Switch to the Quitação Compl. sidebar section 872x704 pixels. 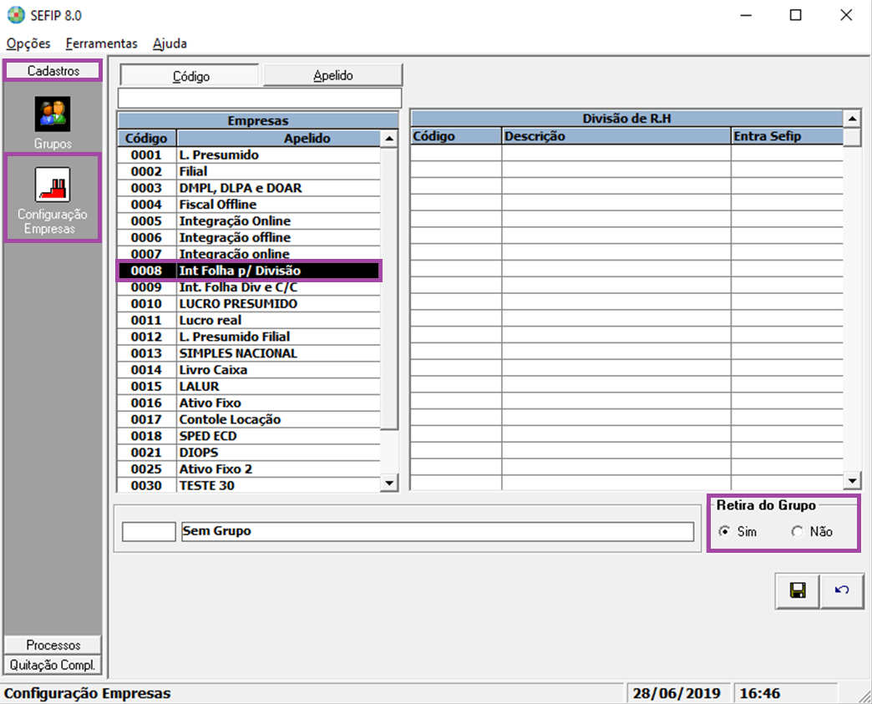tap(53, 665)
